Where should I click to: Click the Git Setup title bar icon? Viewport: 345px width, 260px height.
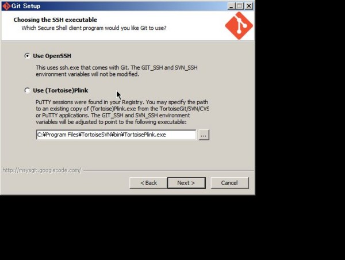pyautogui.click(x=6, y=6)
